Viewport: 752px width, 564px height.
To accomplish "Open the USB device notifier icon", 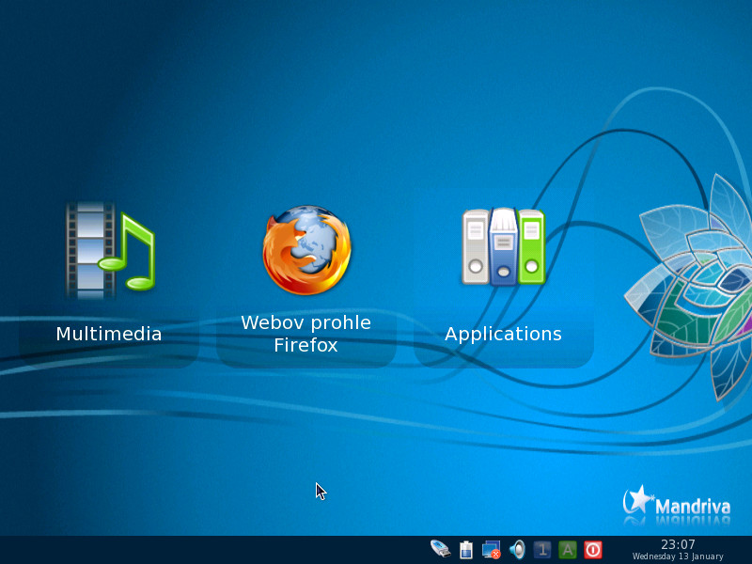I will [x=440, y=549].
